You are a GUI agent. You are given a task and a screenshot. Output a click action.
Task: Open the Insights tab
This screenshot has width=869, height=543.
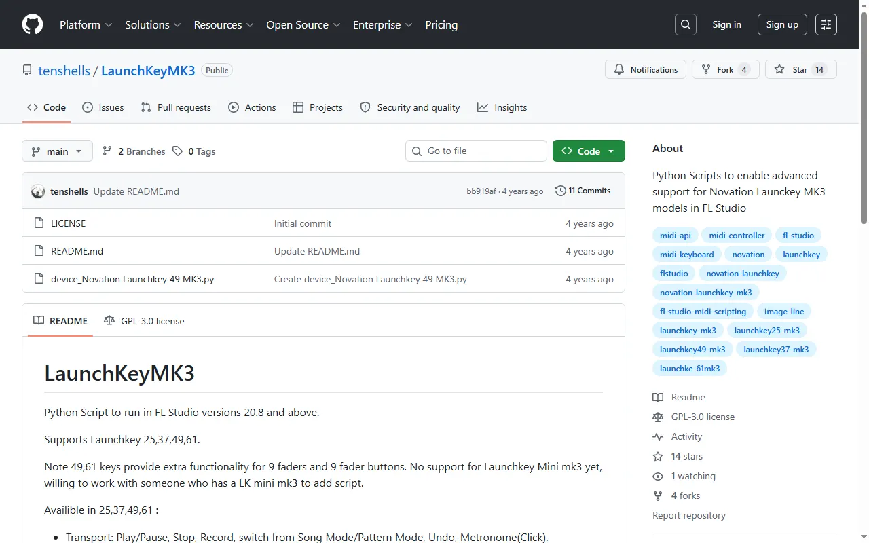click(x=502, y=107)
